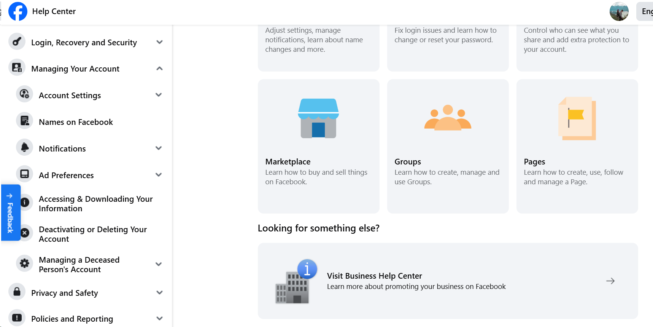Click the Notifications bell icon
This screenshot has height=327, width=653.
click(x=25, y=147)
